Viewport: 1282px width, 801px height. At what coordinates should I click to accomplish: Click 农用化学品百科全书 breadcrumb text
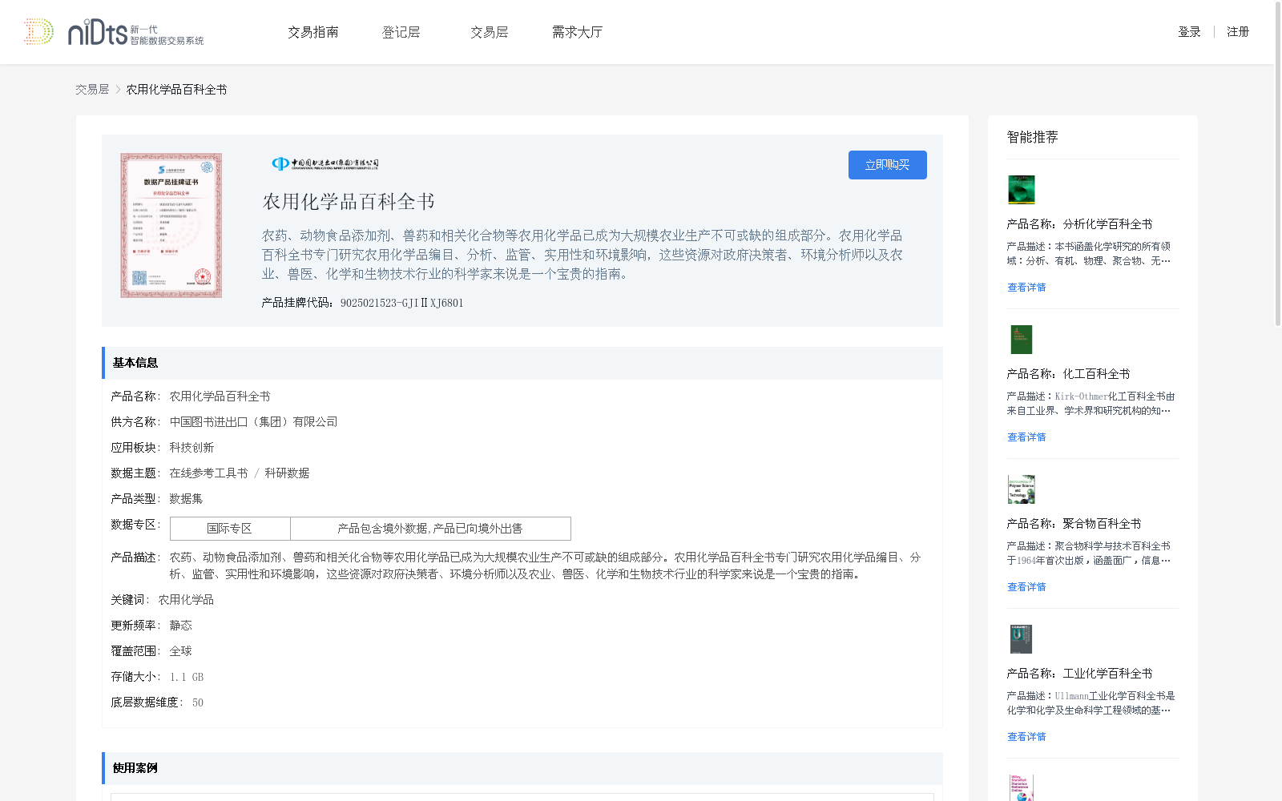pyautogui.click(x=176, y=90)
